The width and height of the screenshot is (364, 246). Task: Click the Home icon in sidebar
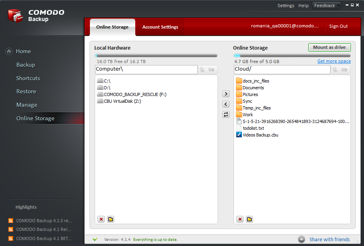(9, 51)
